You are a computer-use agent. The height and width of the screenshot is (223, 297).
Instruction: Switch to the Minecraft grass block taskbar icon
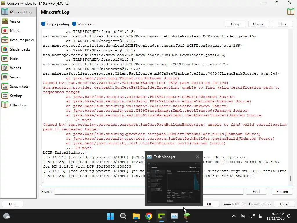pos(187,216)
